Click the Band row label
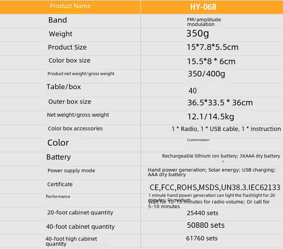Viewport: 283px width, 249px height. click(58, 20)
